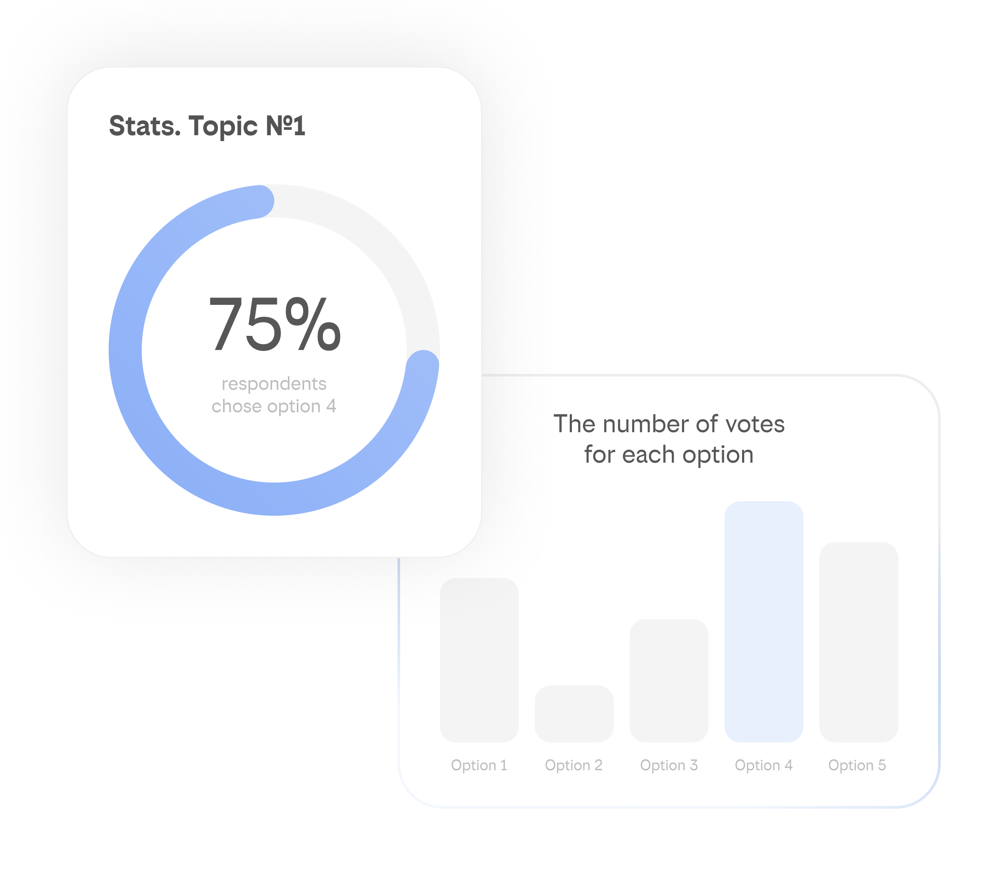The width and height of the screenshot is (1007, 875).
Task: Click the 'for each option' title line
Action: pyautogui.click(x=669, y=455)
